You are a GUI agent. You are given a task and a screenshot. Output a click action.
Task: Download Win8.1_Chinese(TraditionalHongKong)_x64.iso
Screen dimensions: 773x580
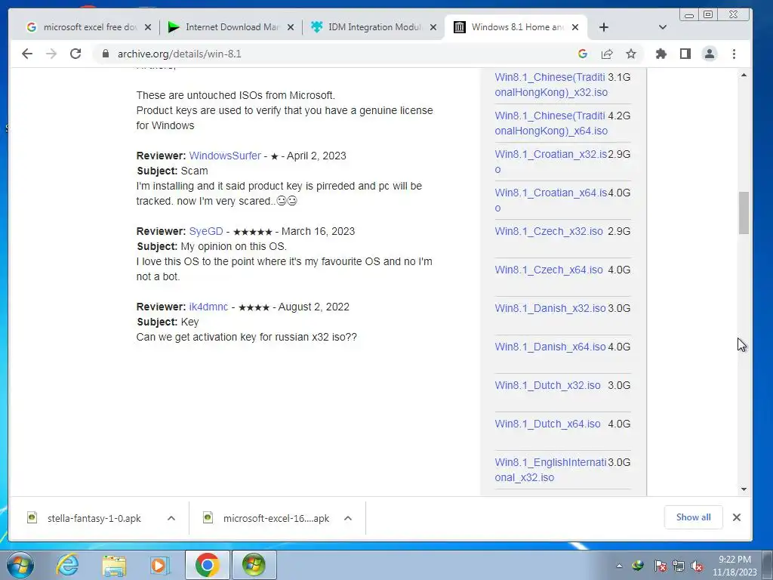[x=550, y=123]
